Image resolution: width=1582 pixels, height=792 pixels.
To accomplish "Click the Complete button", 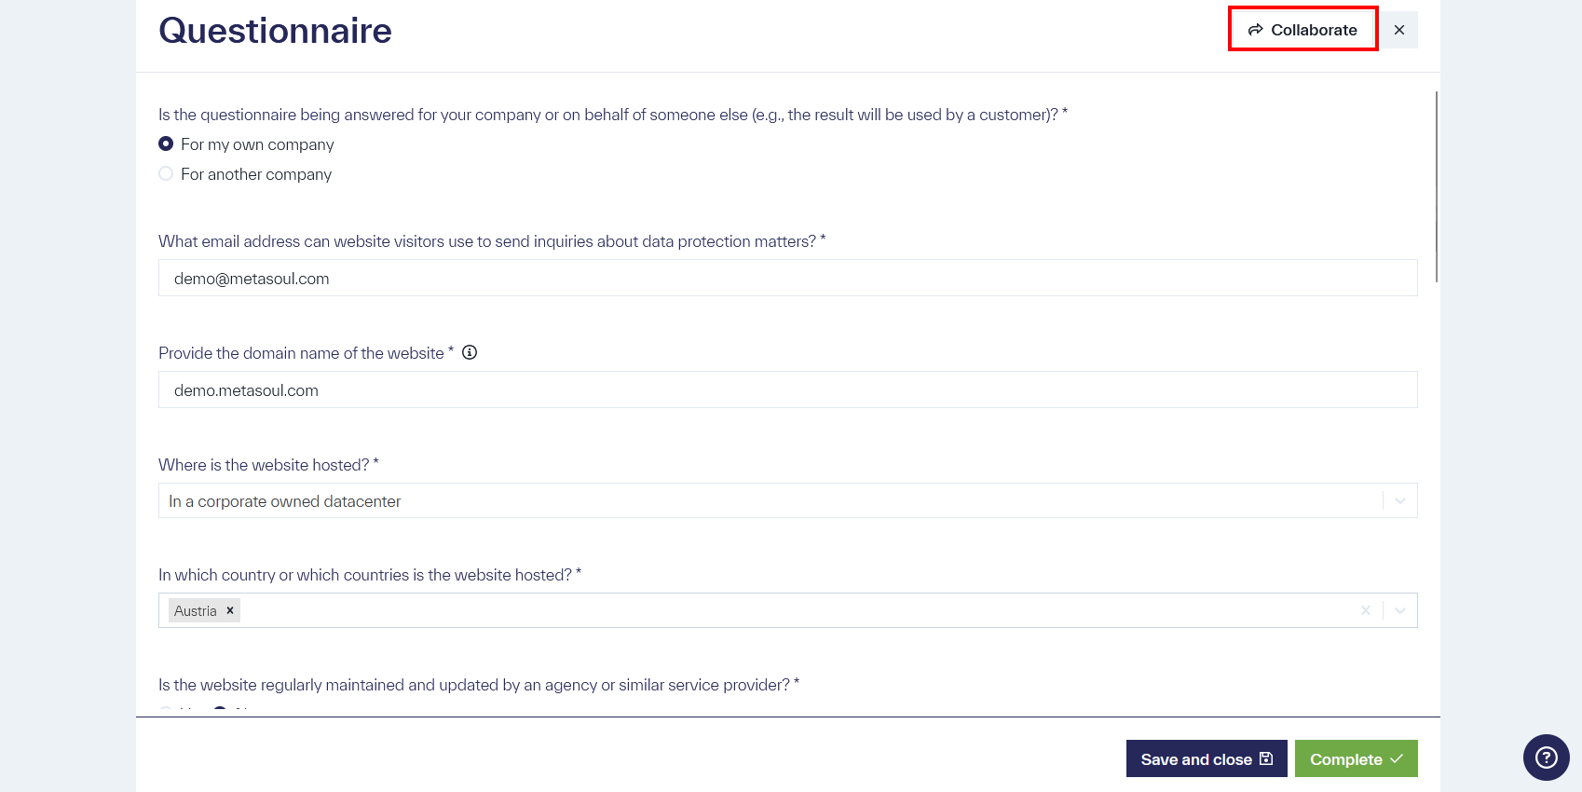I will pyautogui.click(x=1356, y=758).
